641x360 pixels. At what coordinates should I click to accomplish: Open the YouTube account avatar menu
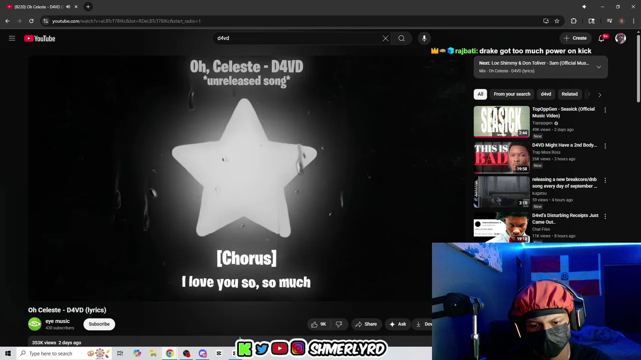click(620, 38)
